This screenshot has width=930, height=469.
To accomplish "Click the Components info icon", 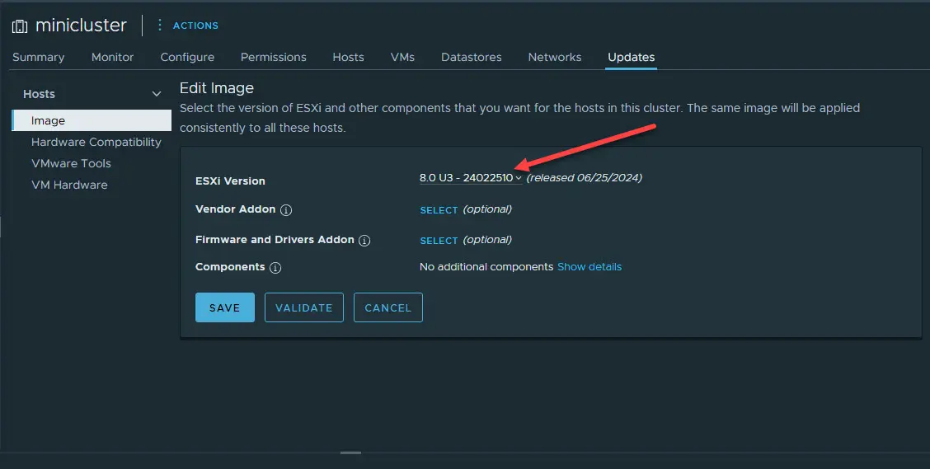I will (275, 267).
